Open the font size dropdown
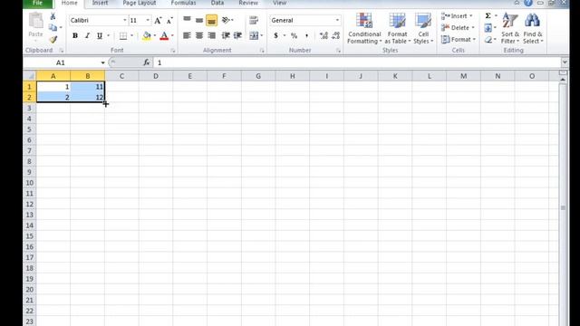 pyautogui.click(x=148, y=20)
